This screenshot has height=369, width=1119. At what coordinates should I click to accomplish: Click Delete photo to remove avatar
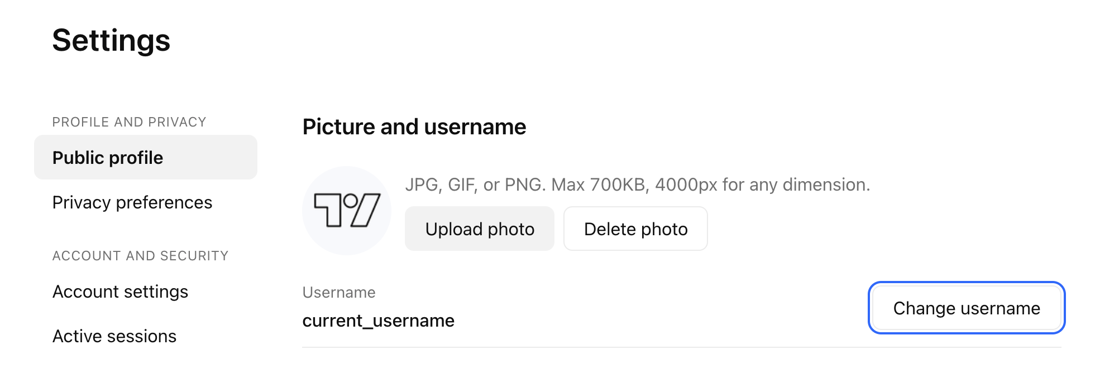pyautogui.click(x=635, y=229)
